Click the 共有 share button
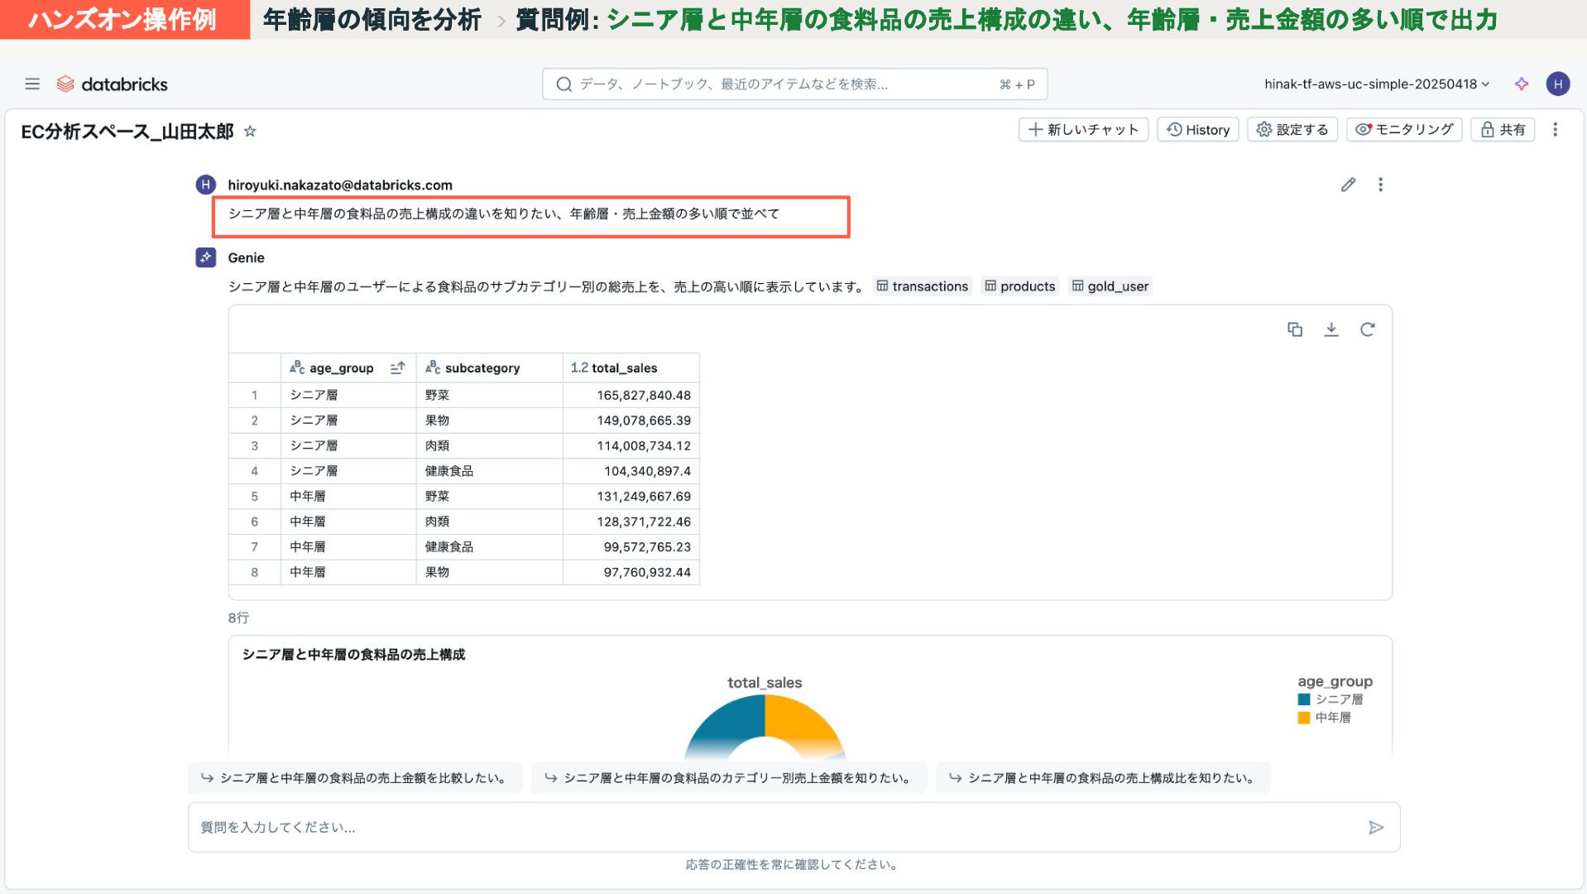Screen dimensions: 1587x894 coord(1503,130)
